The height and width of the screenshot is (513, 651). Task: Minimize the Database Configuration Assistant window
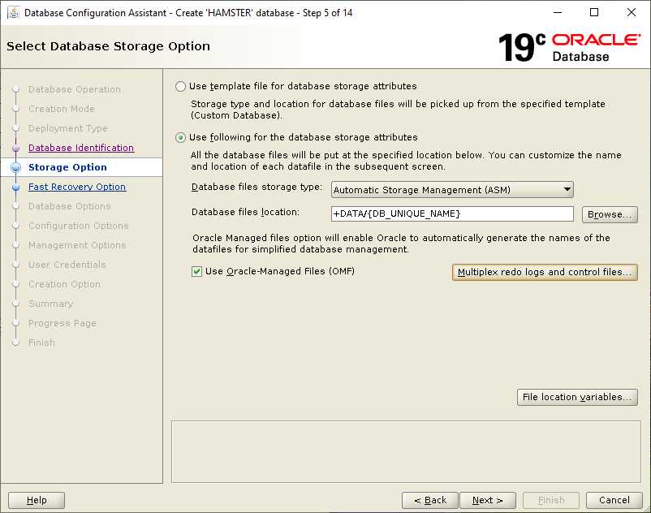pyautogui.click(x=558, y=12)
